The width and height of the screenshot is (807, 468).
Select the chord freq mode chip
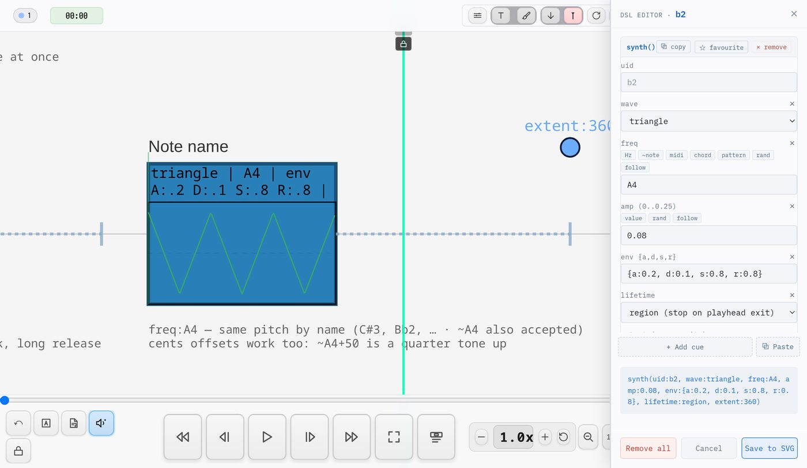[703, 155]
